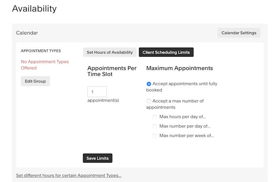Click the Edit Group button
The width and height of the screenshot is (276, 182).
[x=35, y=81]
